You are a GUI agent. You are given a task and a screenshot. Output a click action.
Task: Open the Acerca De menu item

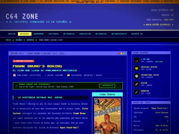click(137, 34)
